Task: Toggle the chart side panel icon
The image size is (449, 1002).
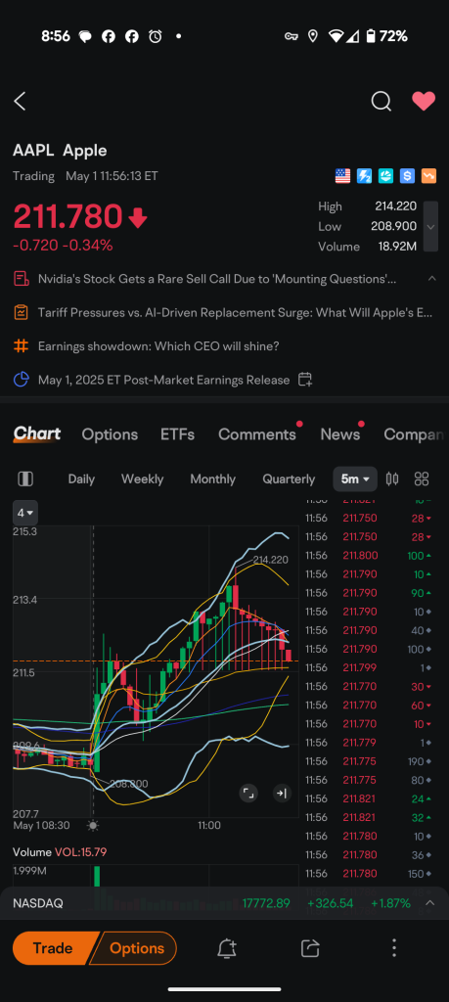Action: tap(25, 478)
